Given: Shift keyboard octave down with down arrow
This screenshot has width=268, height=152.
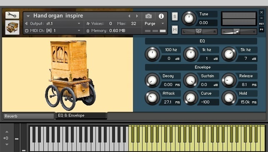Looking at the screenshot, I should click(x=7, y=145).
